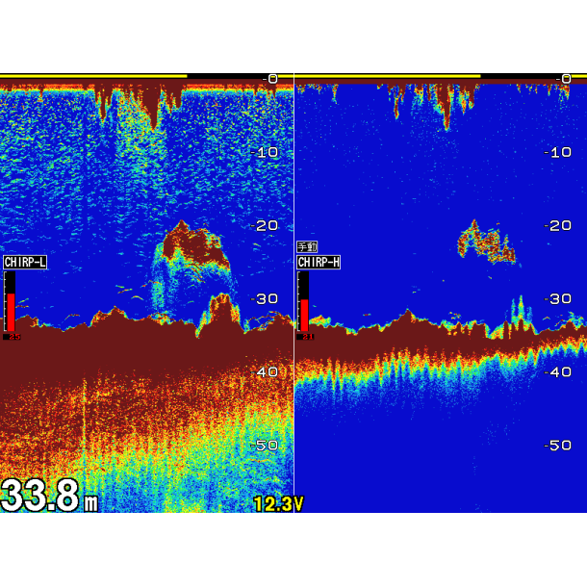Viewport: 587px width, 587px height.
Task: Click the 50 depth marker, right panel
Action: point(559,445)
